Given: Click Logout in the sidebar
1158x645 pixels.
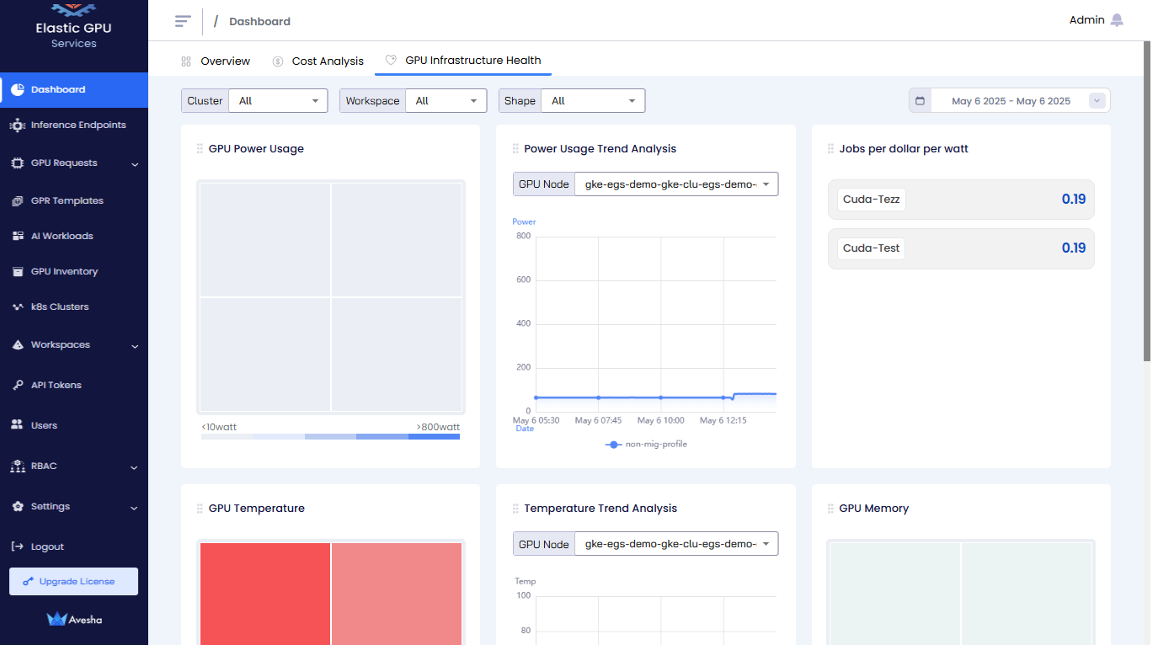Looking at the screenshot, I should click(47, 546).
